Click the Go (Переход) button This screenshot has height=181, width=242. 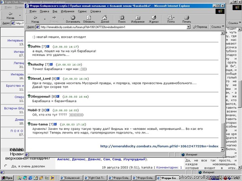(200, 27)
